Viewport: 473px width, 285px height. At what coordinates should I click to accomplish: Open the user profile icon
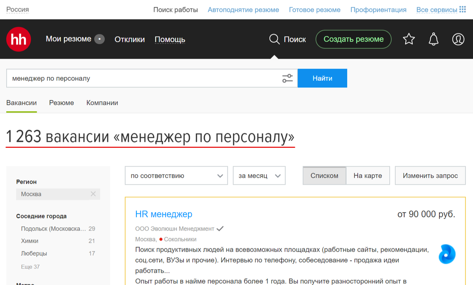(458, 39)
